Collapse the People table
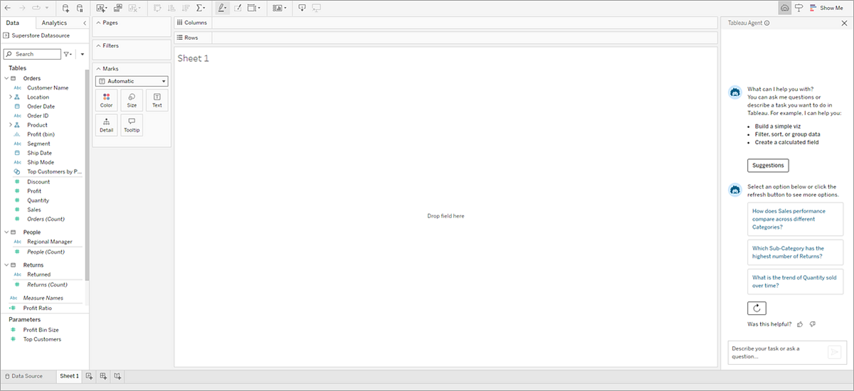 coord(6,232)
